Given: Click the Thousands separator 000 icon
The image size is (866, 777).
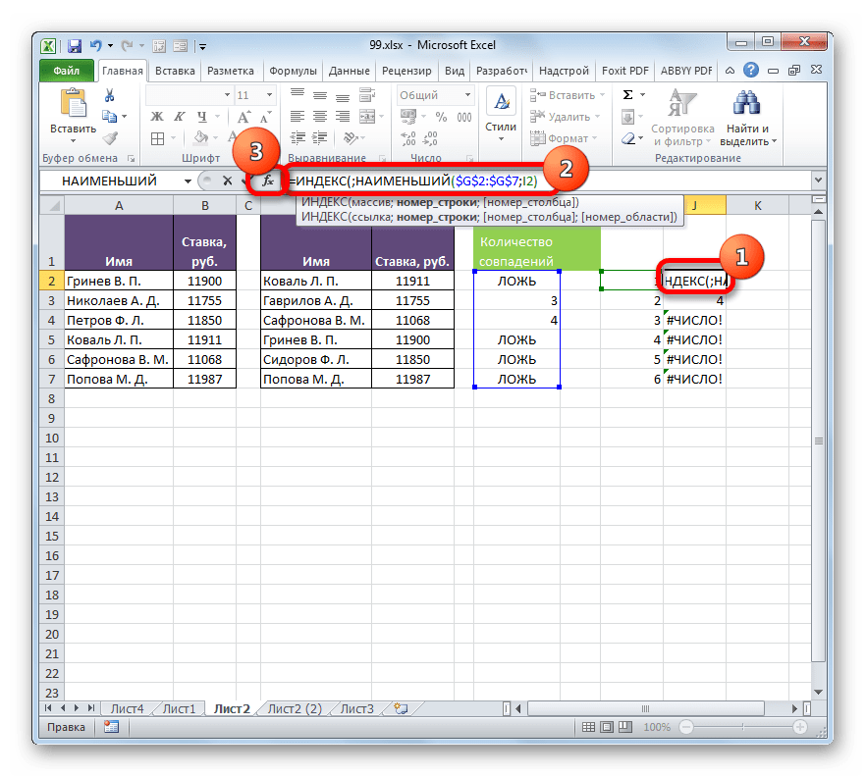Looking at the screenshot, I should 463,117.
